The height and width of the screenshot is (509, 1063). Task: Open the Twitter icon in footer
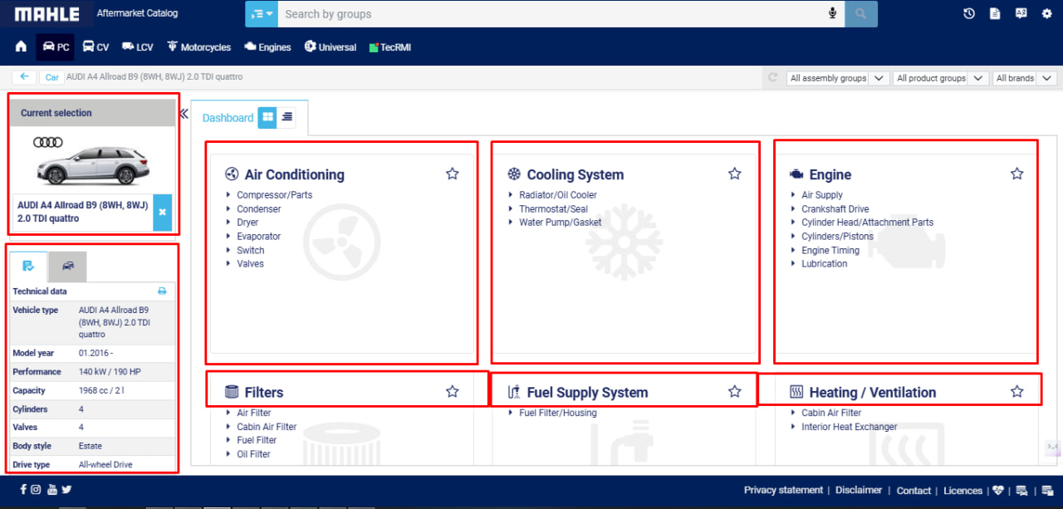click(x=66, y=490)
